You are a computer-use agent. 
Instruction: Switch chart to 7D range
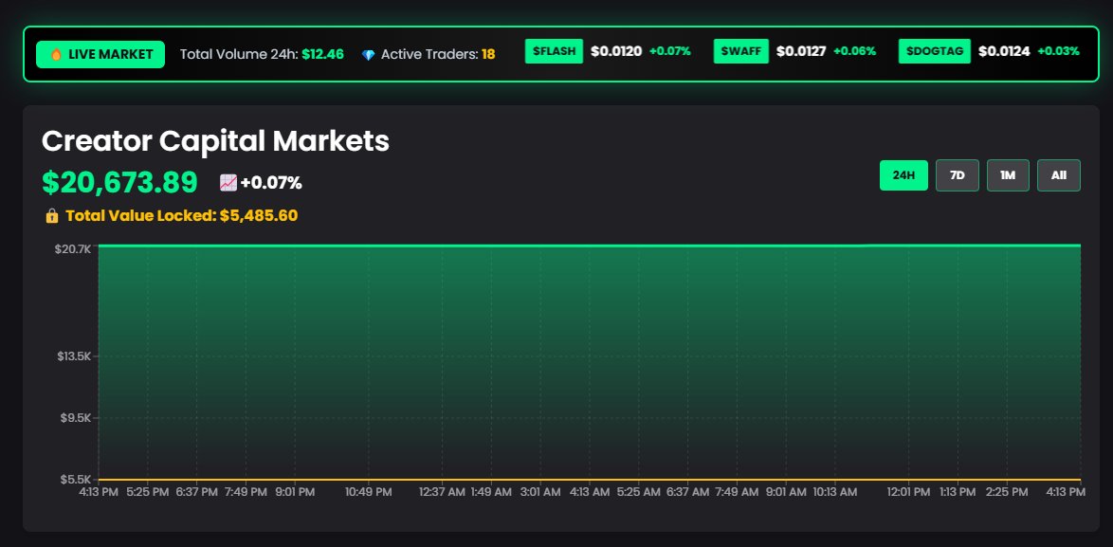tap(957, 175)
